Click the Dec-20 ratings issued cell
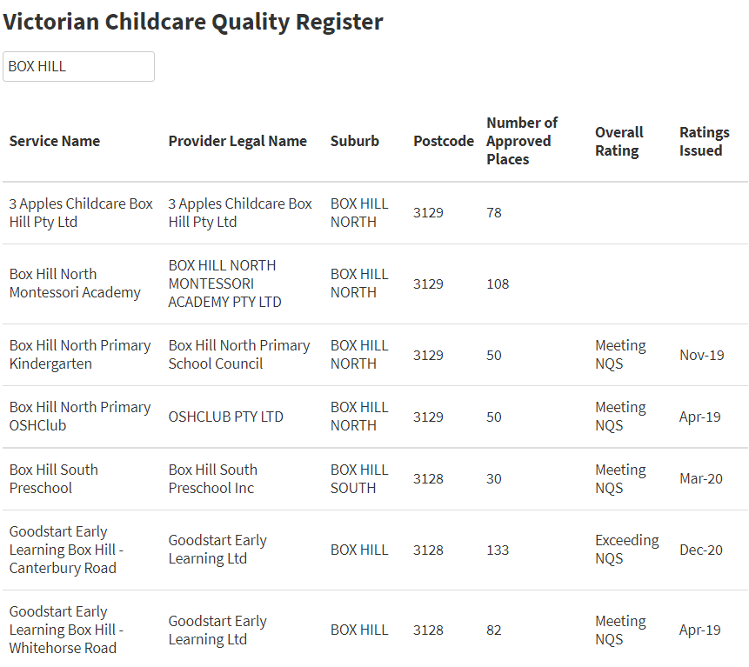Image resolution: width=749 pixels, height=667 pixels. pos(701,550)
